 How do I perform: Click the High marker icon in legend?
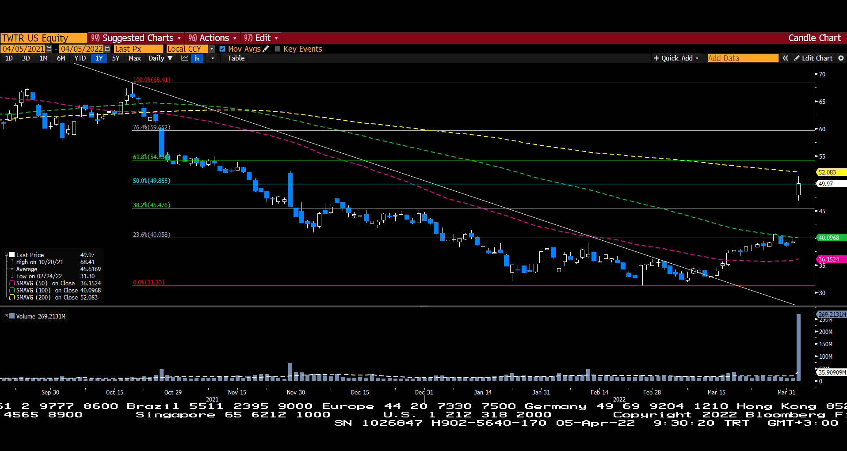pos(12,262)
